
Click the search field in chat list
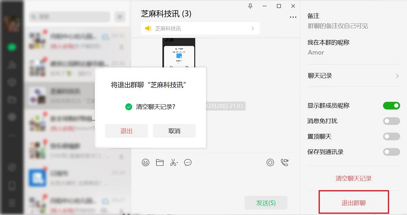(70, 17)
